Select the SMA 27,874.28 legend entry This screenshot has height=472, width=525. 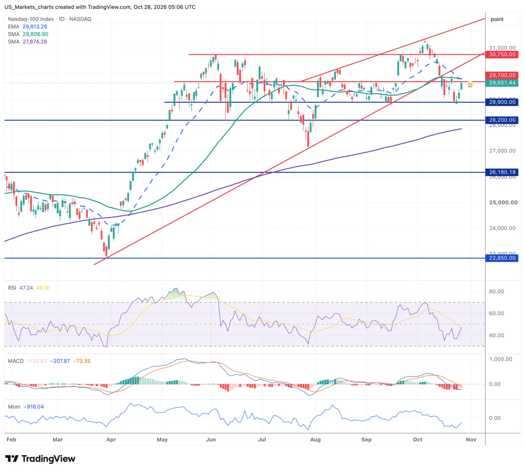pyautogui.click(x=27, y=41)
